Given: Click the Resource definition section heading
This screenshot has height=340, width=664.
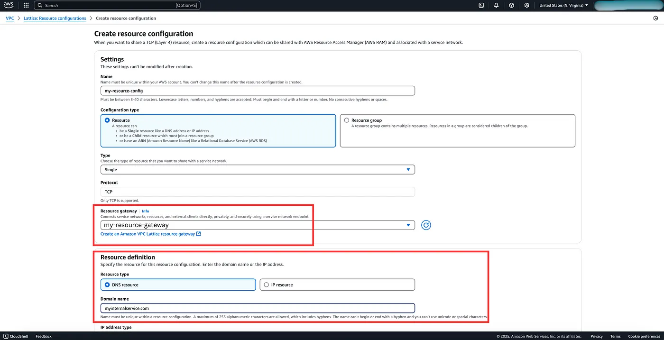Looking at the screenshot, I should pos(128,257).
